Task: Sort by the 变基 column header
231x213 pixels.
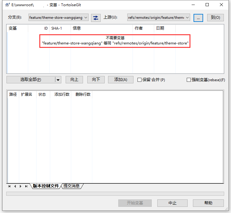Action: 18,28
